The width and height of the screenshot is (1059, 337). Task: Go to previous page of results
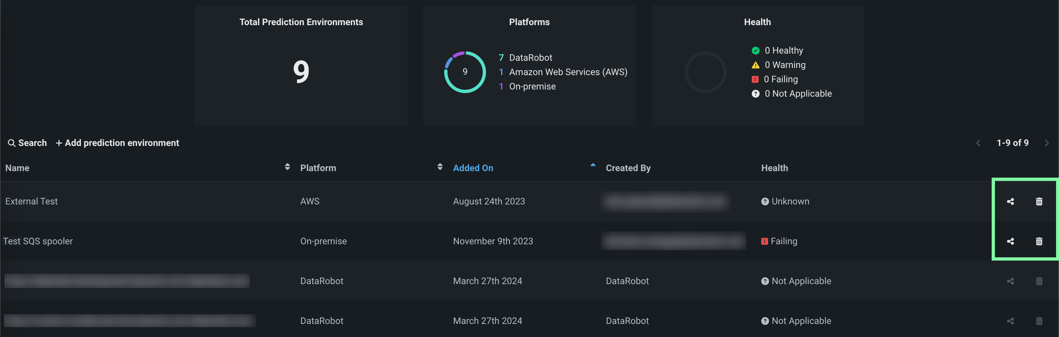[x=978, y=143]
